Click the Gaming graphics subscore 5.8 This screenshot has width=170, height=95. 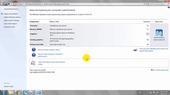pos(148,40)
